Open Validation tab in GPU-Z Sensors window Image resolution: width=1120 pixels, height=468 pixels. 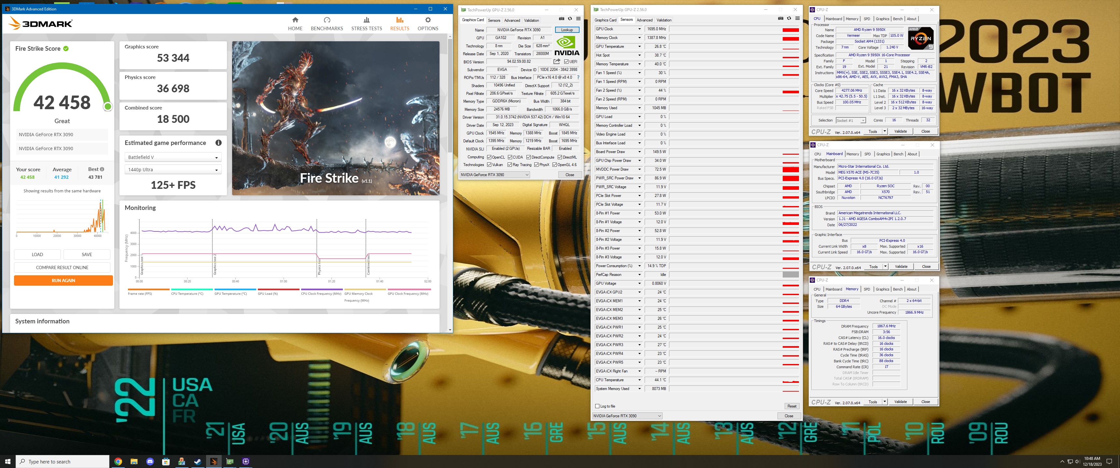coord(664,20)
